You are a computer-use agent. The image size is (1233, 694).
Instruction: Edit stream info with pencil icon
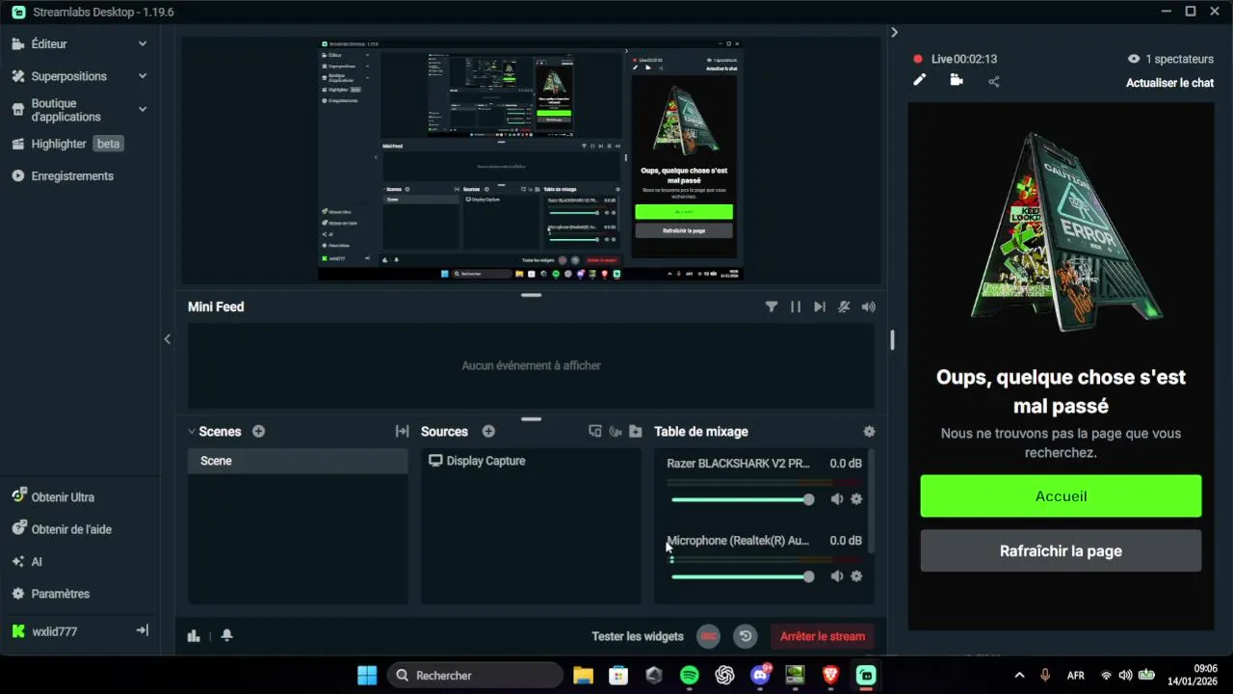click(919, 80)
